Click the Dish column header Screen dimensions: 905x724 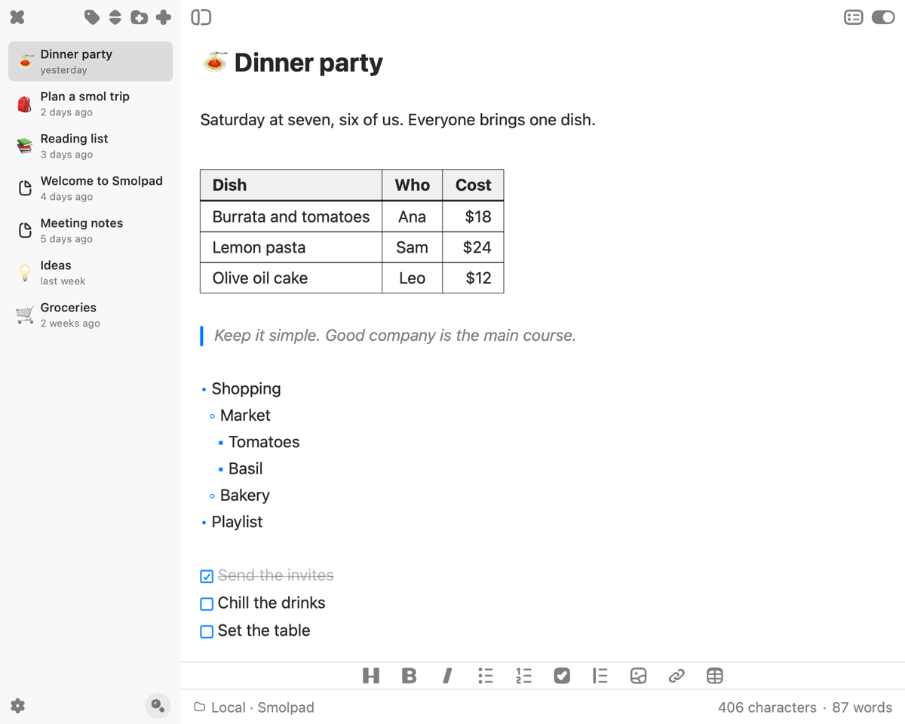tap(291, 185)
